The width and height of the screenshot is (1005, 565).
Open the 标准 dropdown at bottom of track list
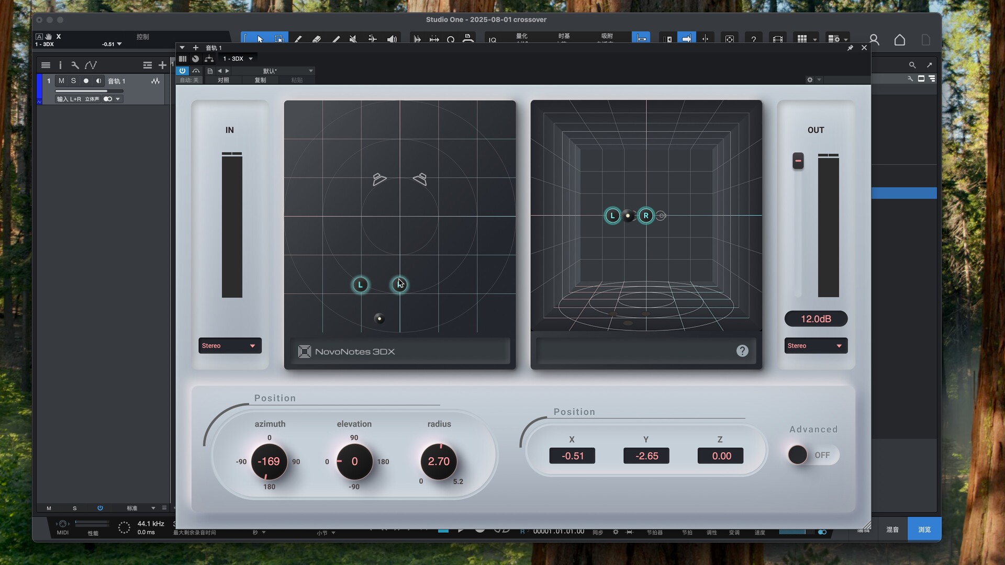pos(141,508)
